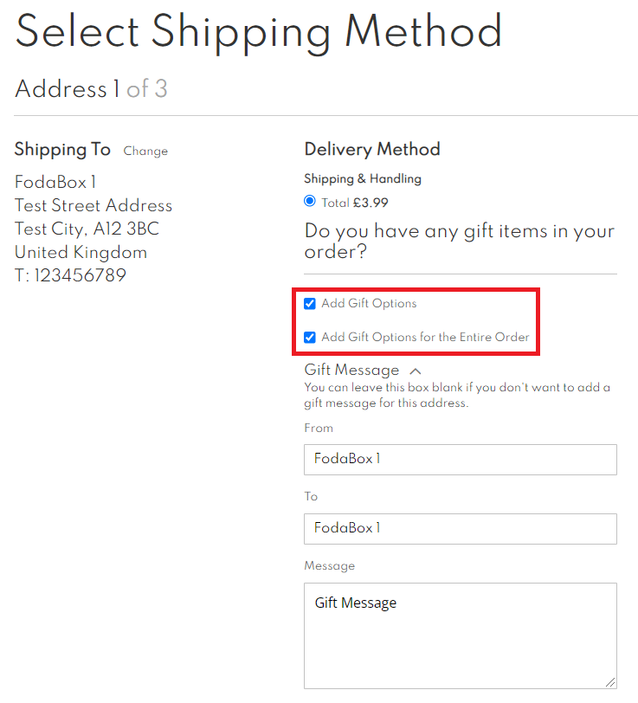
Task: Click the "Message" field label
Action: (x=330, y=566)
